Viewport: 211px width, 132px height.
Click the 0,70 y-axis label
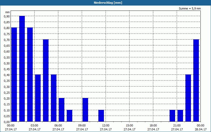[x=7, y=40]
